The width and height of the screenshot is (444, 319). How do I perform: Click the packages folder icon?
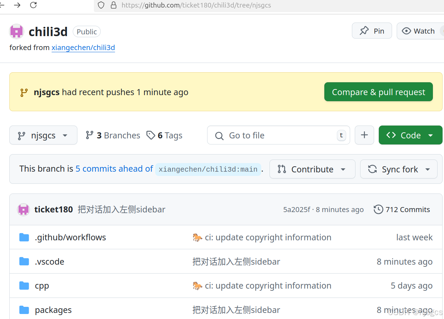[x=24, y=310]
